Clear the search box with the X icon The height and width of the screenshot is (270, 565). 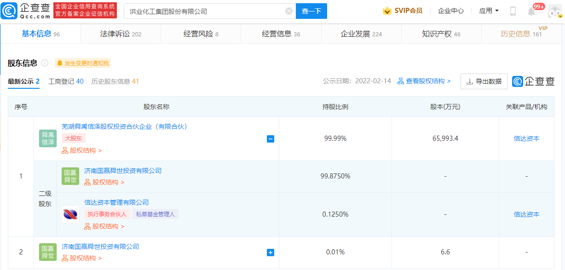[289, 11]
